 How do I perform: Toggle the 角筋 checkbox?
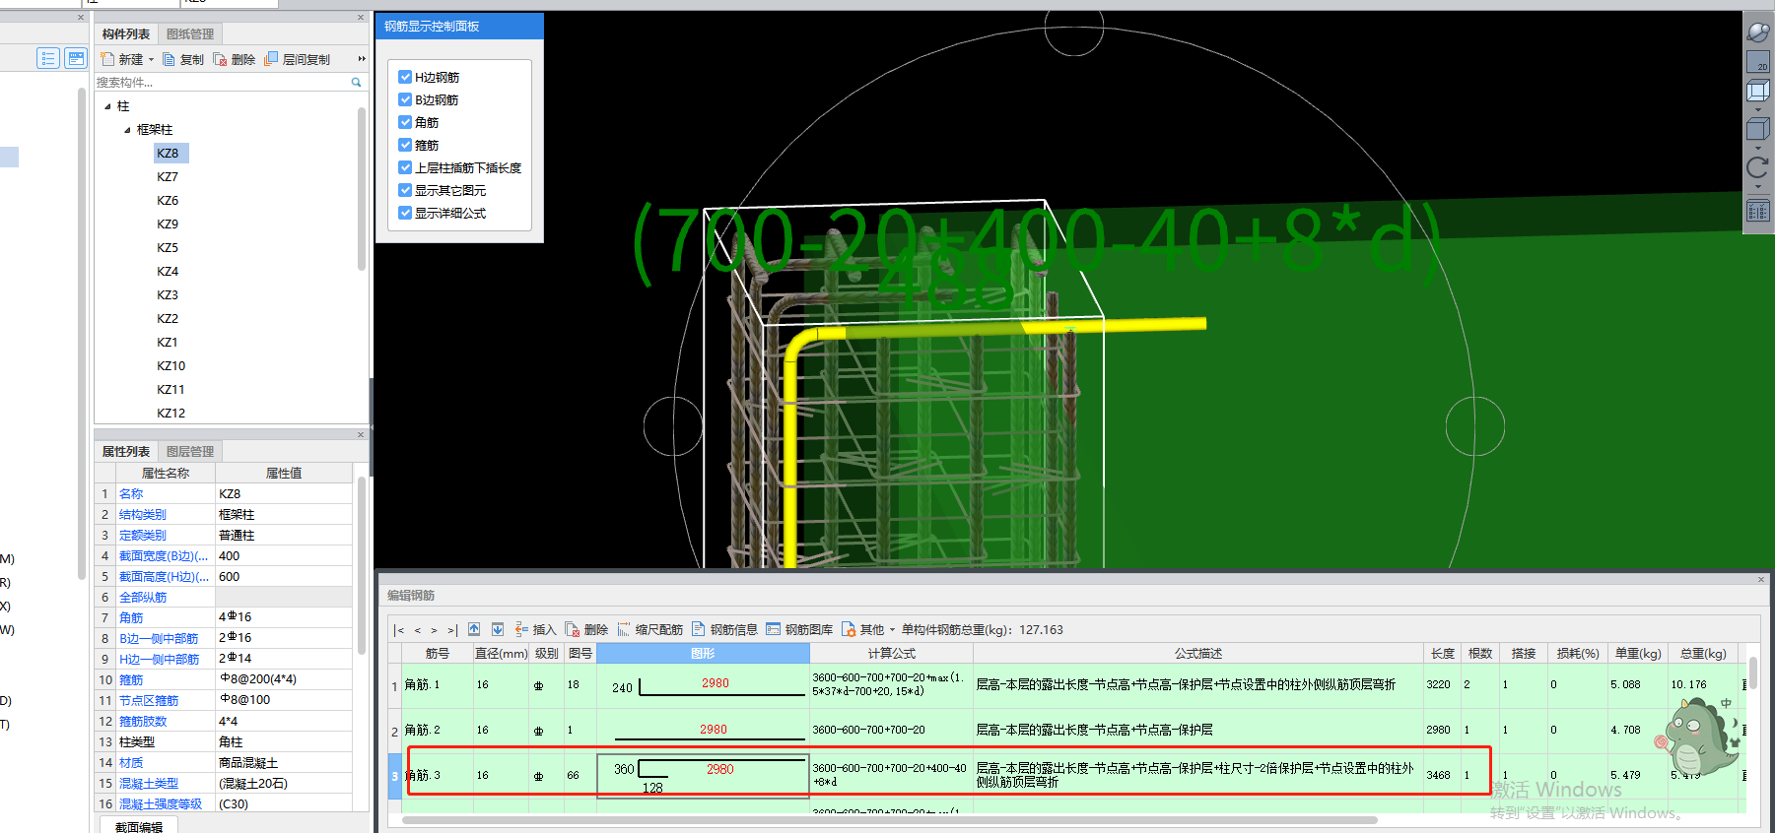tap(405, 122)
